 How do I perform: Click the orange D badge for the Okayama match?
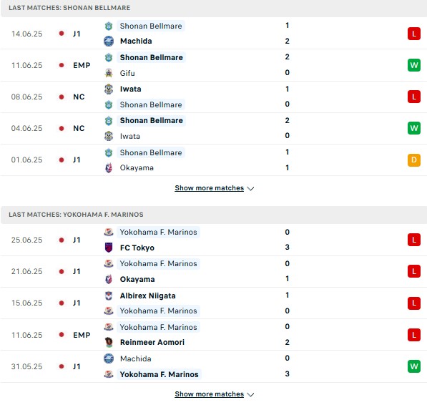pos(414,160)
